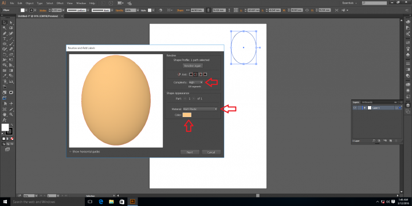Image resolution: width=412 pixels, height=206 pixels.
Task: Open the Material dropdown showing Matt Plastic
Action: tap(200, 109)
